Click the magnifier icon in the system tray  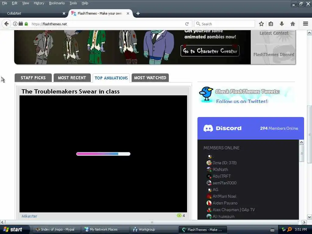(289, 229)
